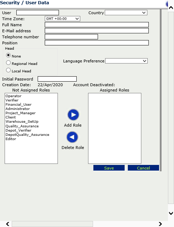Click the horizontal scrollbar thumb
The image size is (174, 227).
52,224
